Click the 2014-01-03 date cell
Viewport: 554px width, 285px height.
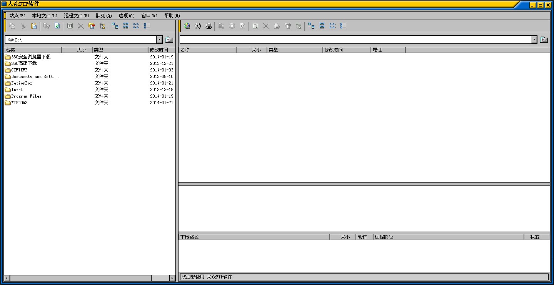click(x=162, y=70)
